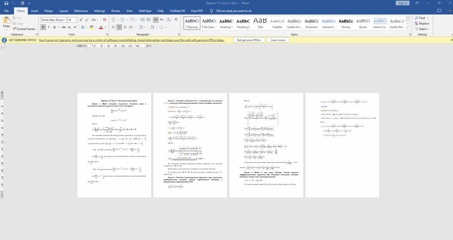
Task: Open the Font dialog launcher
Action: (x=107, y=34)
